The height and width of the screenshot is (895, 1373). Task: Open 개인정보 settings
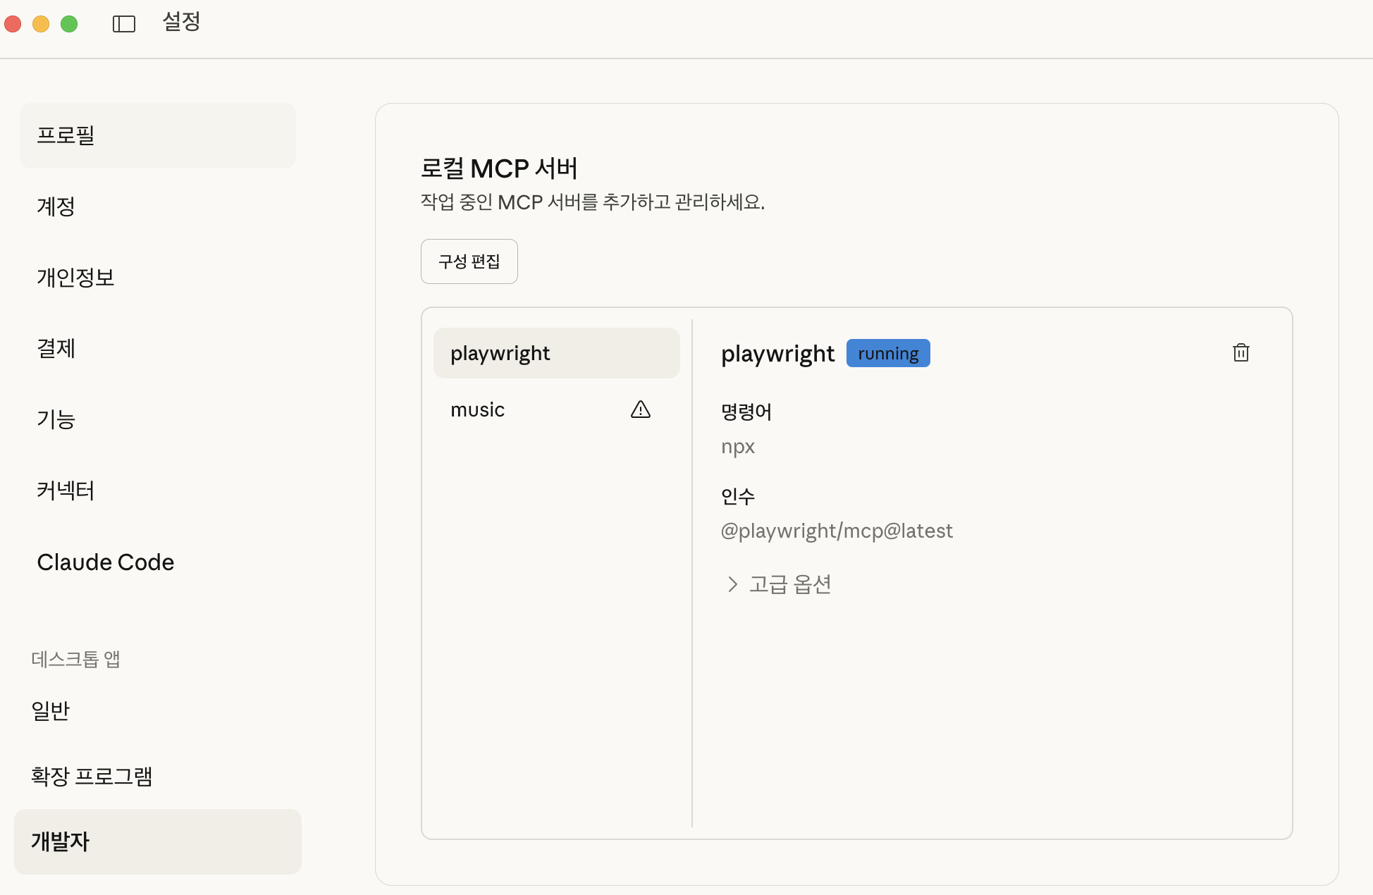point(158,278)
